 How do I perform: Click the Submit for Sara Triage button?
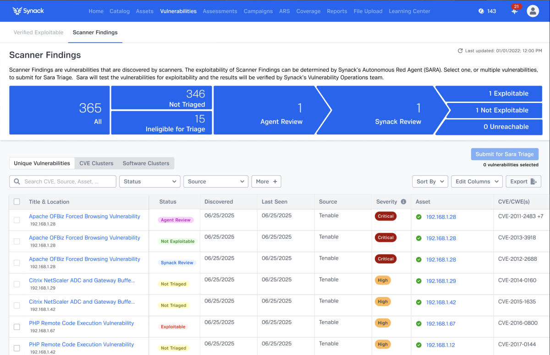(504, 154)
